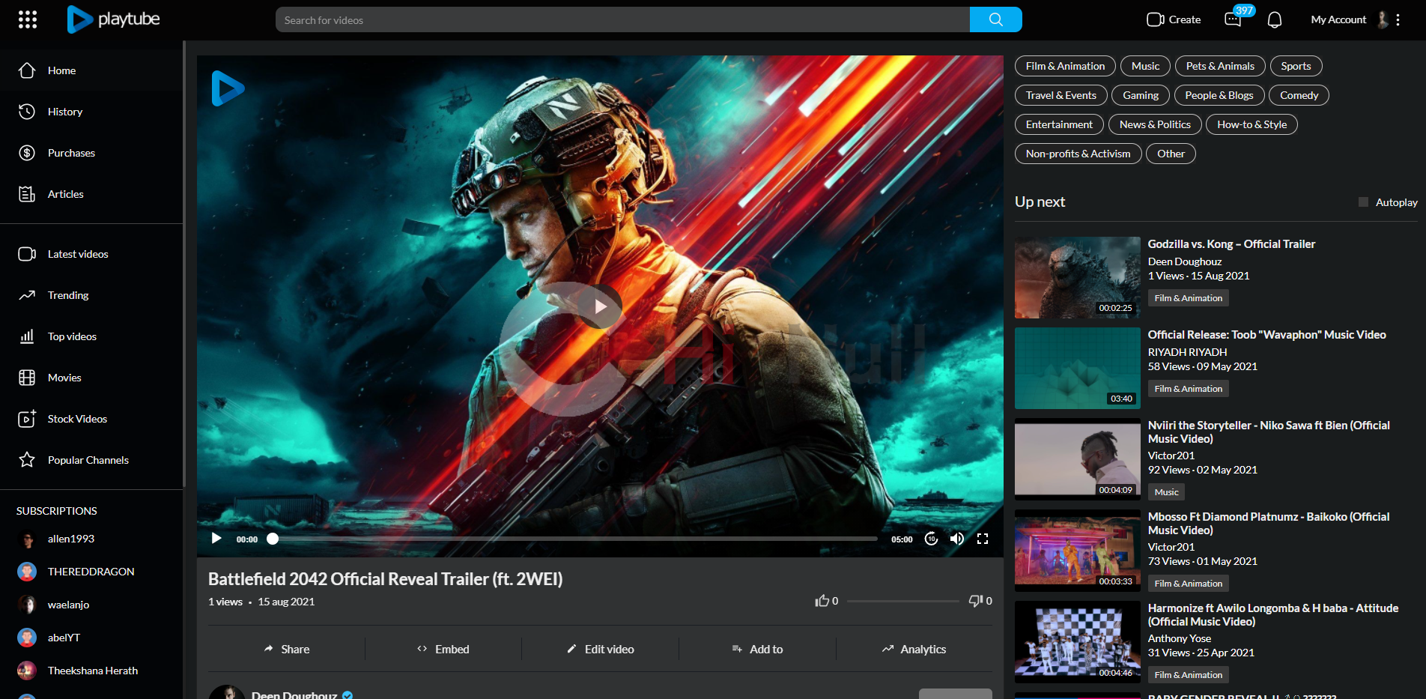Click the Stock Videos icon
Screen dimensions: 1426x699
point(27,419)
